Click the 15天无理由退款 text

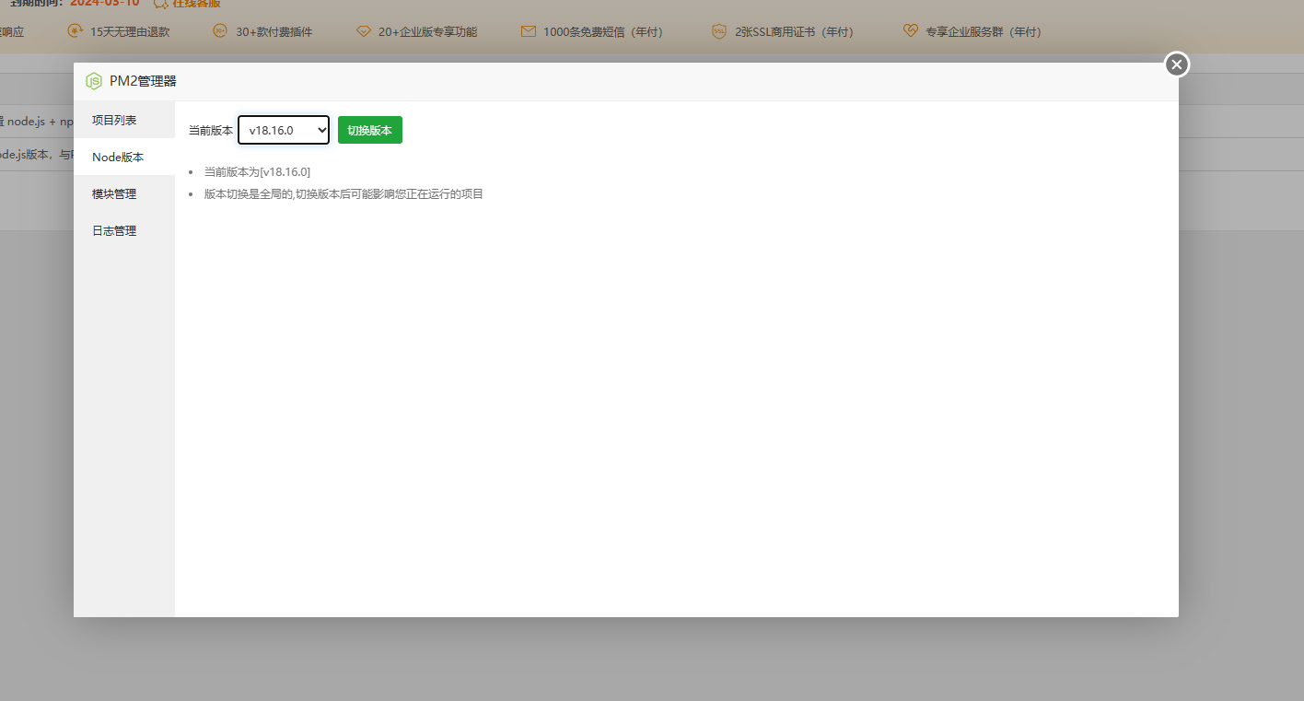point(130,31)
